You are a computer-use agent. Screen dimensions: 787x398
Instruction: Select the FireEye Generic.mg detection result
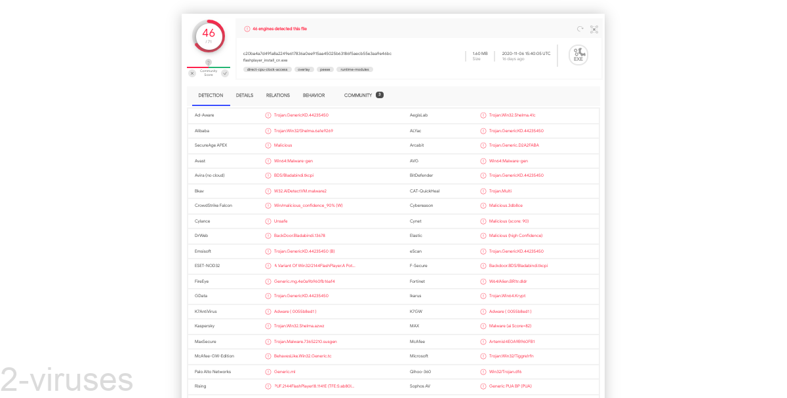304,281
